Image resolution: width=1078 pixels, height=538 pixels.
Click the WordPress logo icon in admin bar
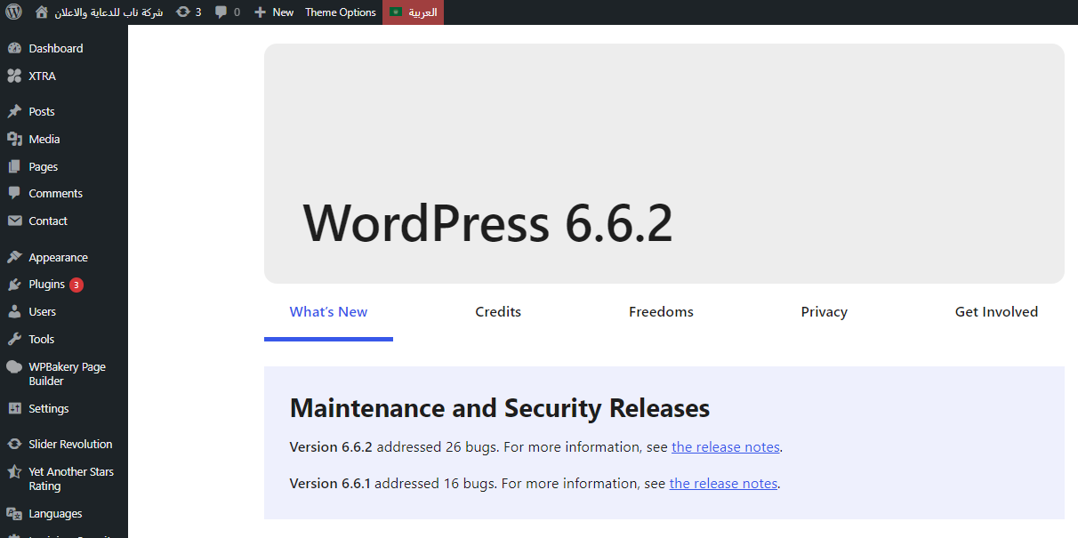click(13, 12)
